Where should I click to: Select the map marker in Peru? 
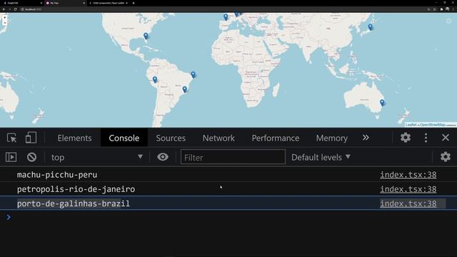point(155,79)
